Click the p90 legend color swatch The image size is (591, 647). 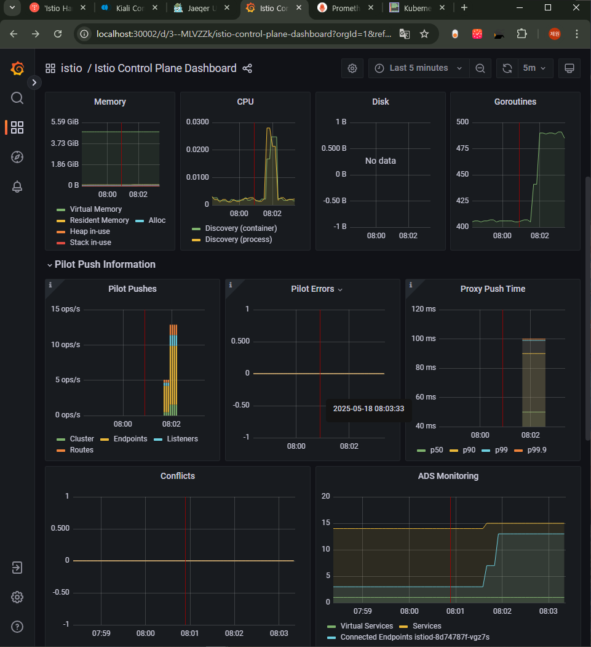(x=454, y=451)
